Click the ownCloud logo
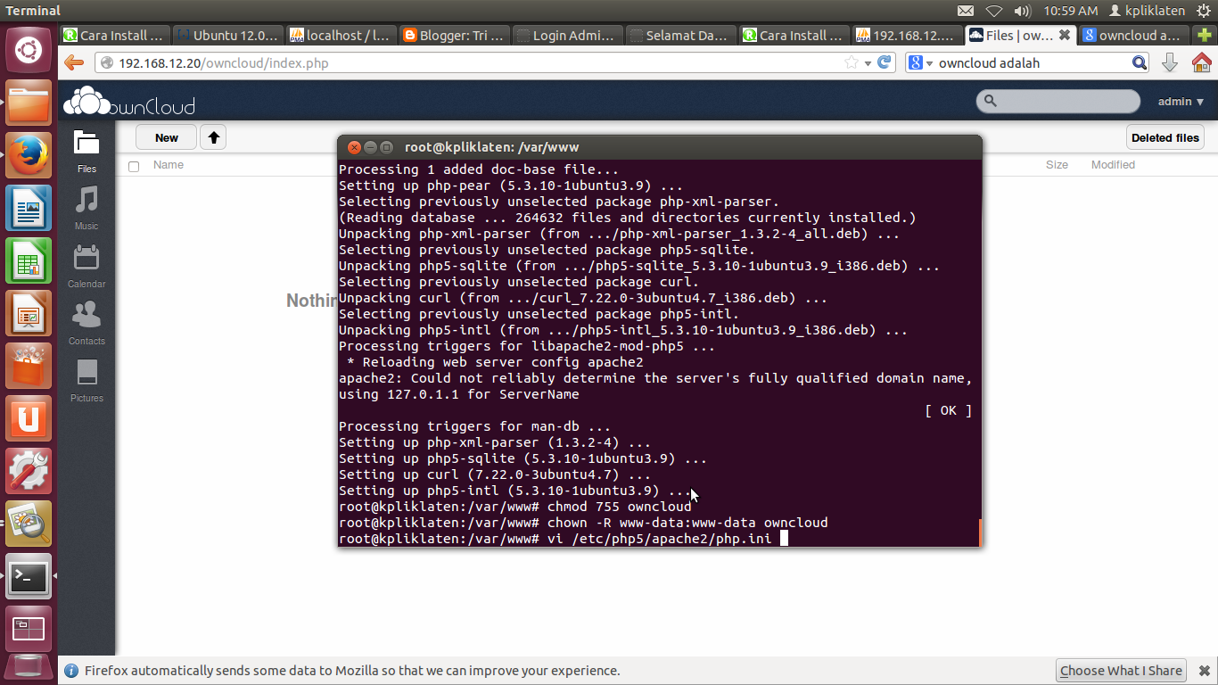The image size is (1218, 685). tap(129, 102)
